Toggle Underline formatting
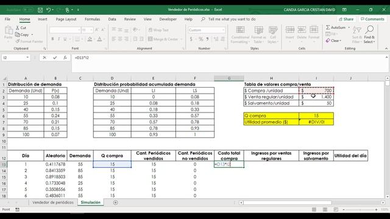 coord(65,39)
